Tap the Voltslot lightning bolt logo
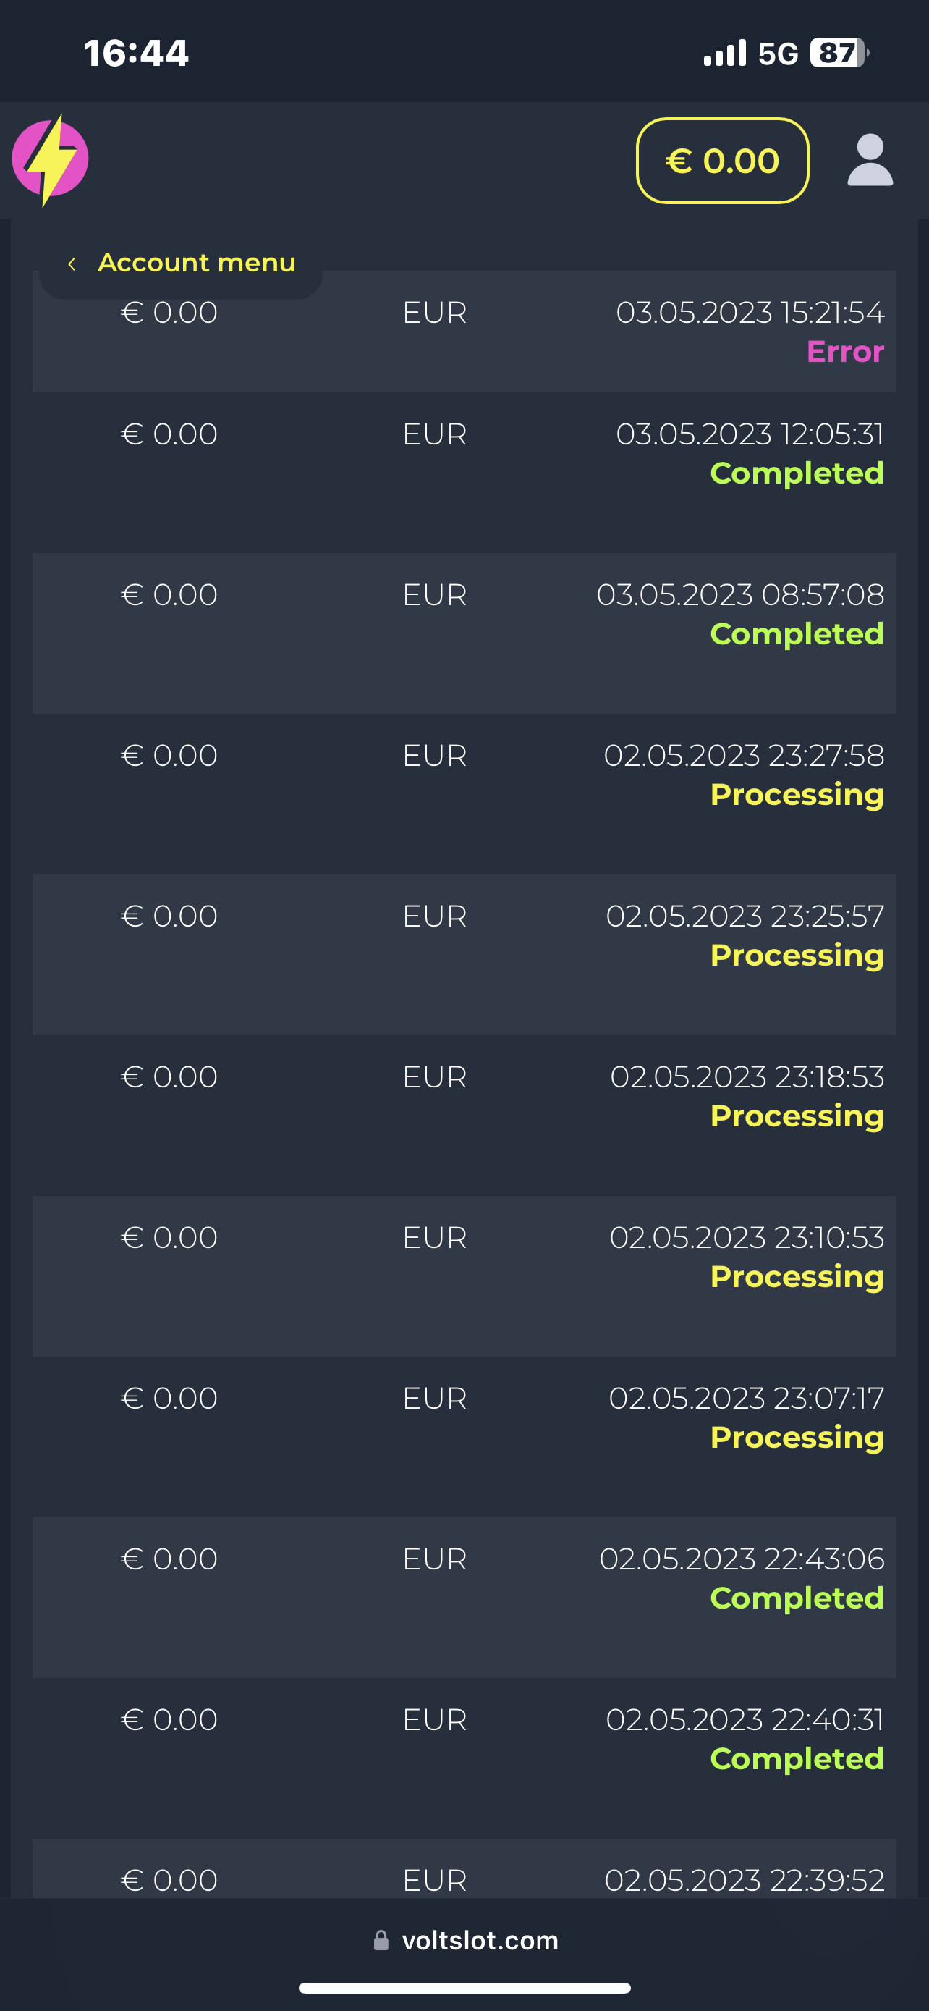 point(50,160)
